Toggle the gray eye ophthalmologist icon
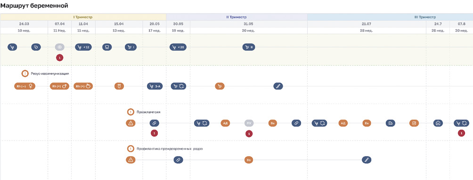473x180 pixels. (60, 47)
